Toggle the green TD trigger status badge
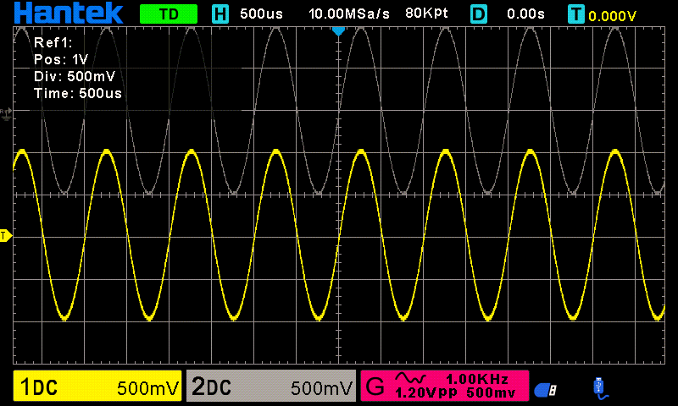Image resolution: width=678 pixels, height=406 pixels. pos(168,14)
